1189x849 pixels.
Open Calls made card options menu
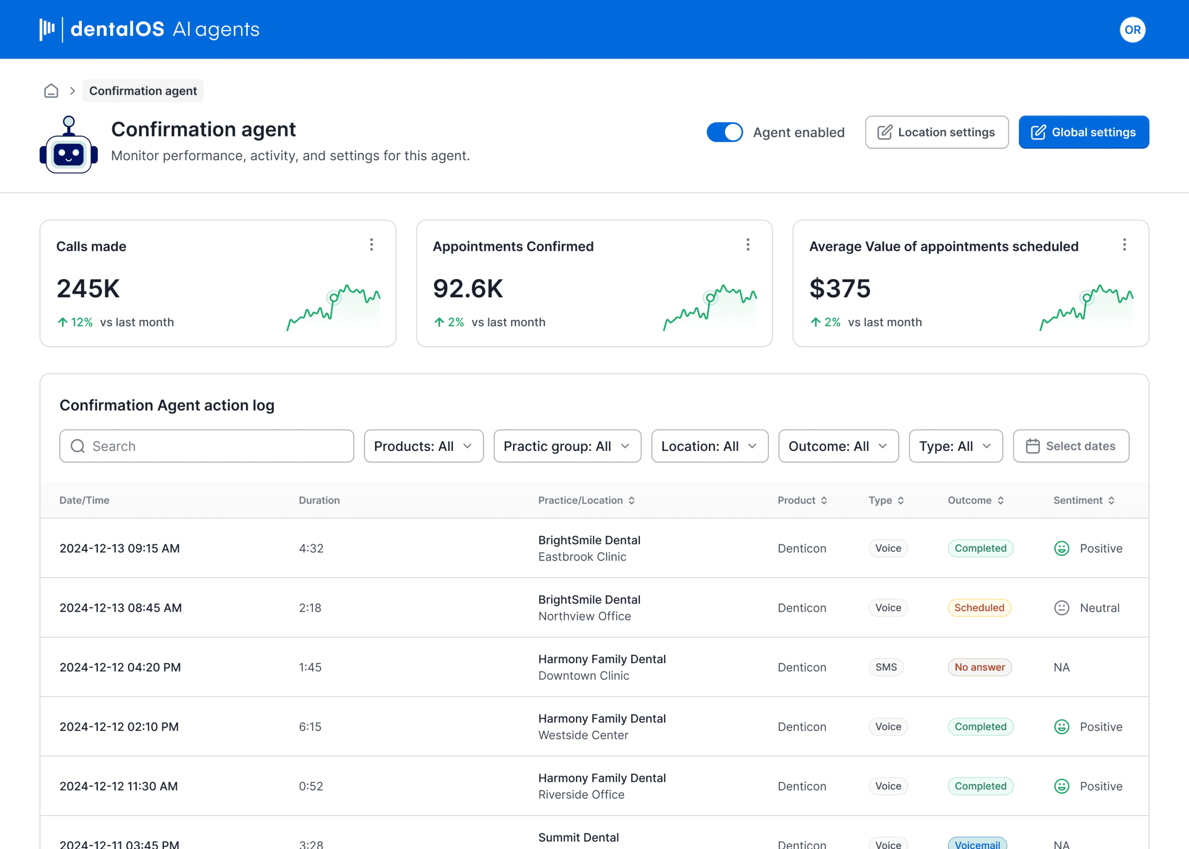tap(372, 245)
